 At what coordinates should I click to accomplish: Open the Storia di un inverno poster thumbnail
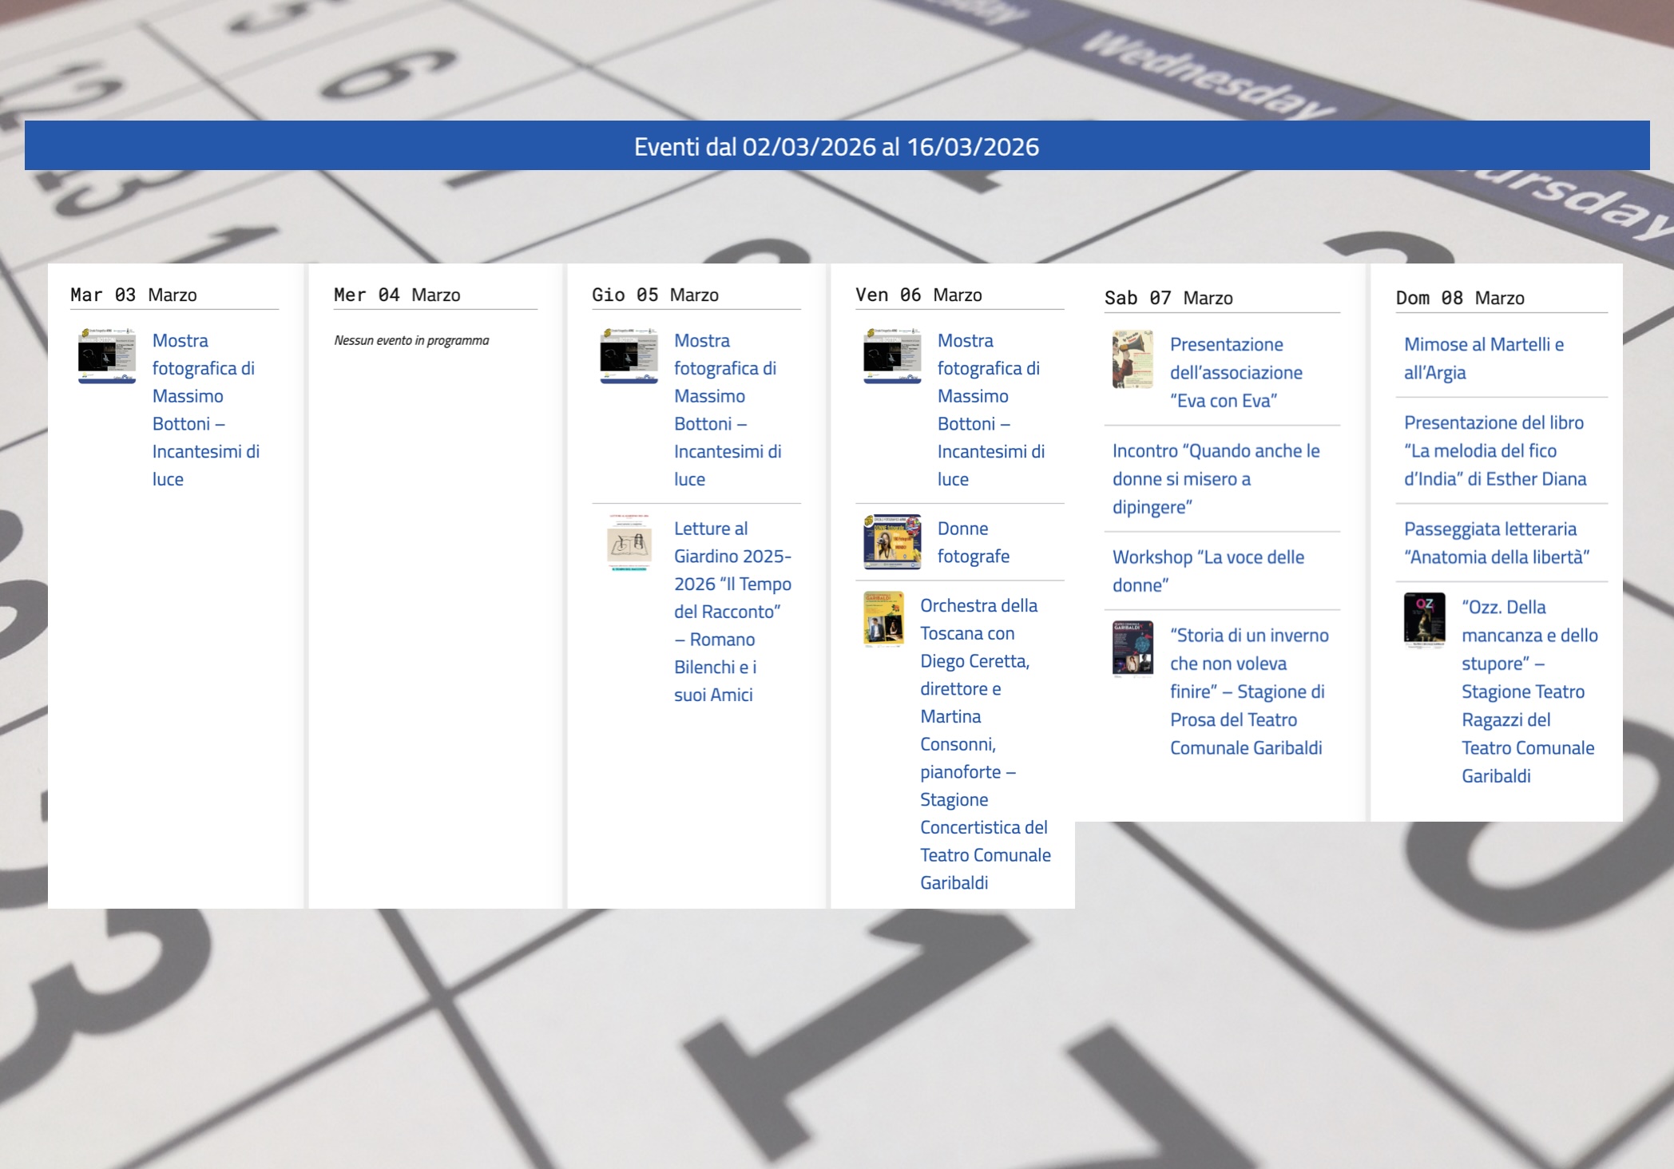click(1133, 648)
